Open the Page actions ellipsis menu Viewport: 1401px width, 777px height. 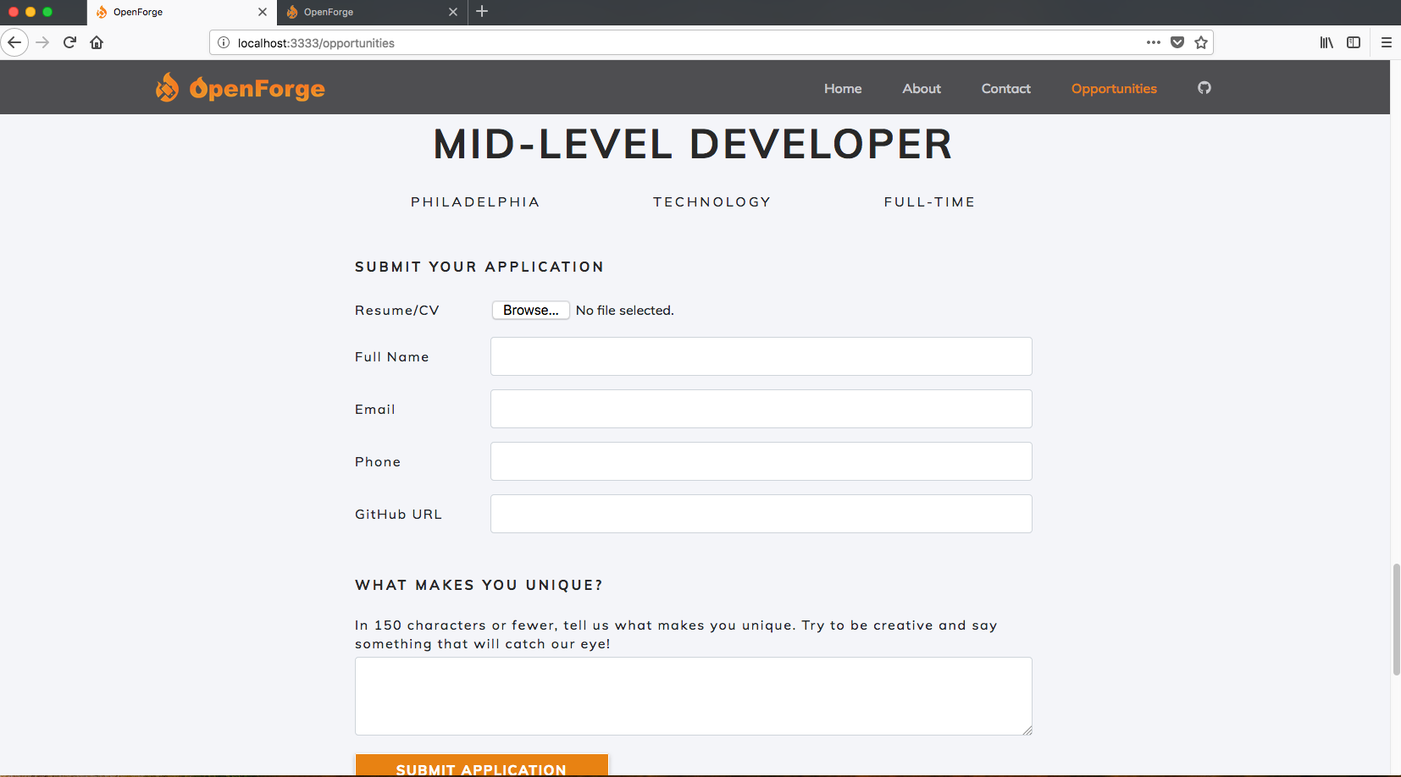tap(1154, 42)
